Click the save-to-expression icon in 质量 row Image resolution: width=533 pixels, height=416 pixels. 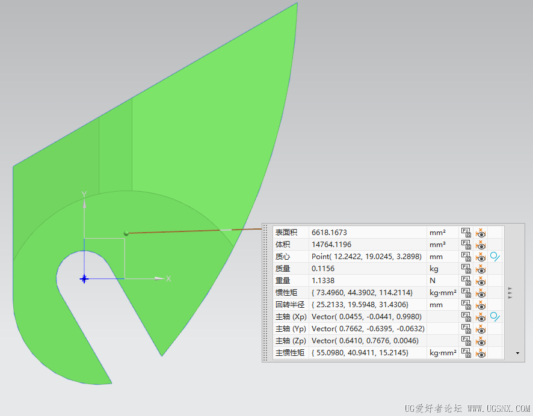click(x=466, y=269)
